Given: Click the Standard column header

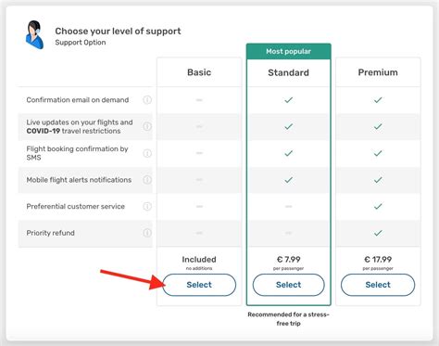Looking at the screenshot, I should tap(288, 72).
